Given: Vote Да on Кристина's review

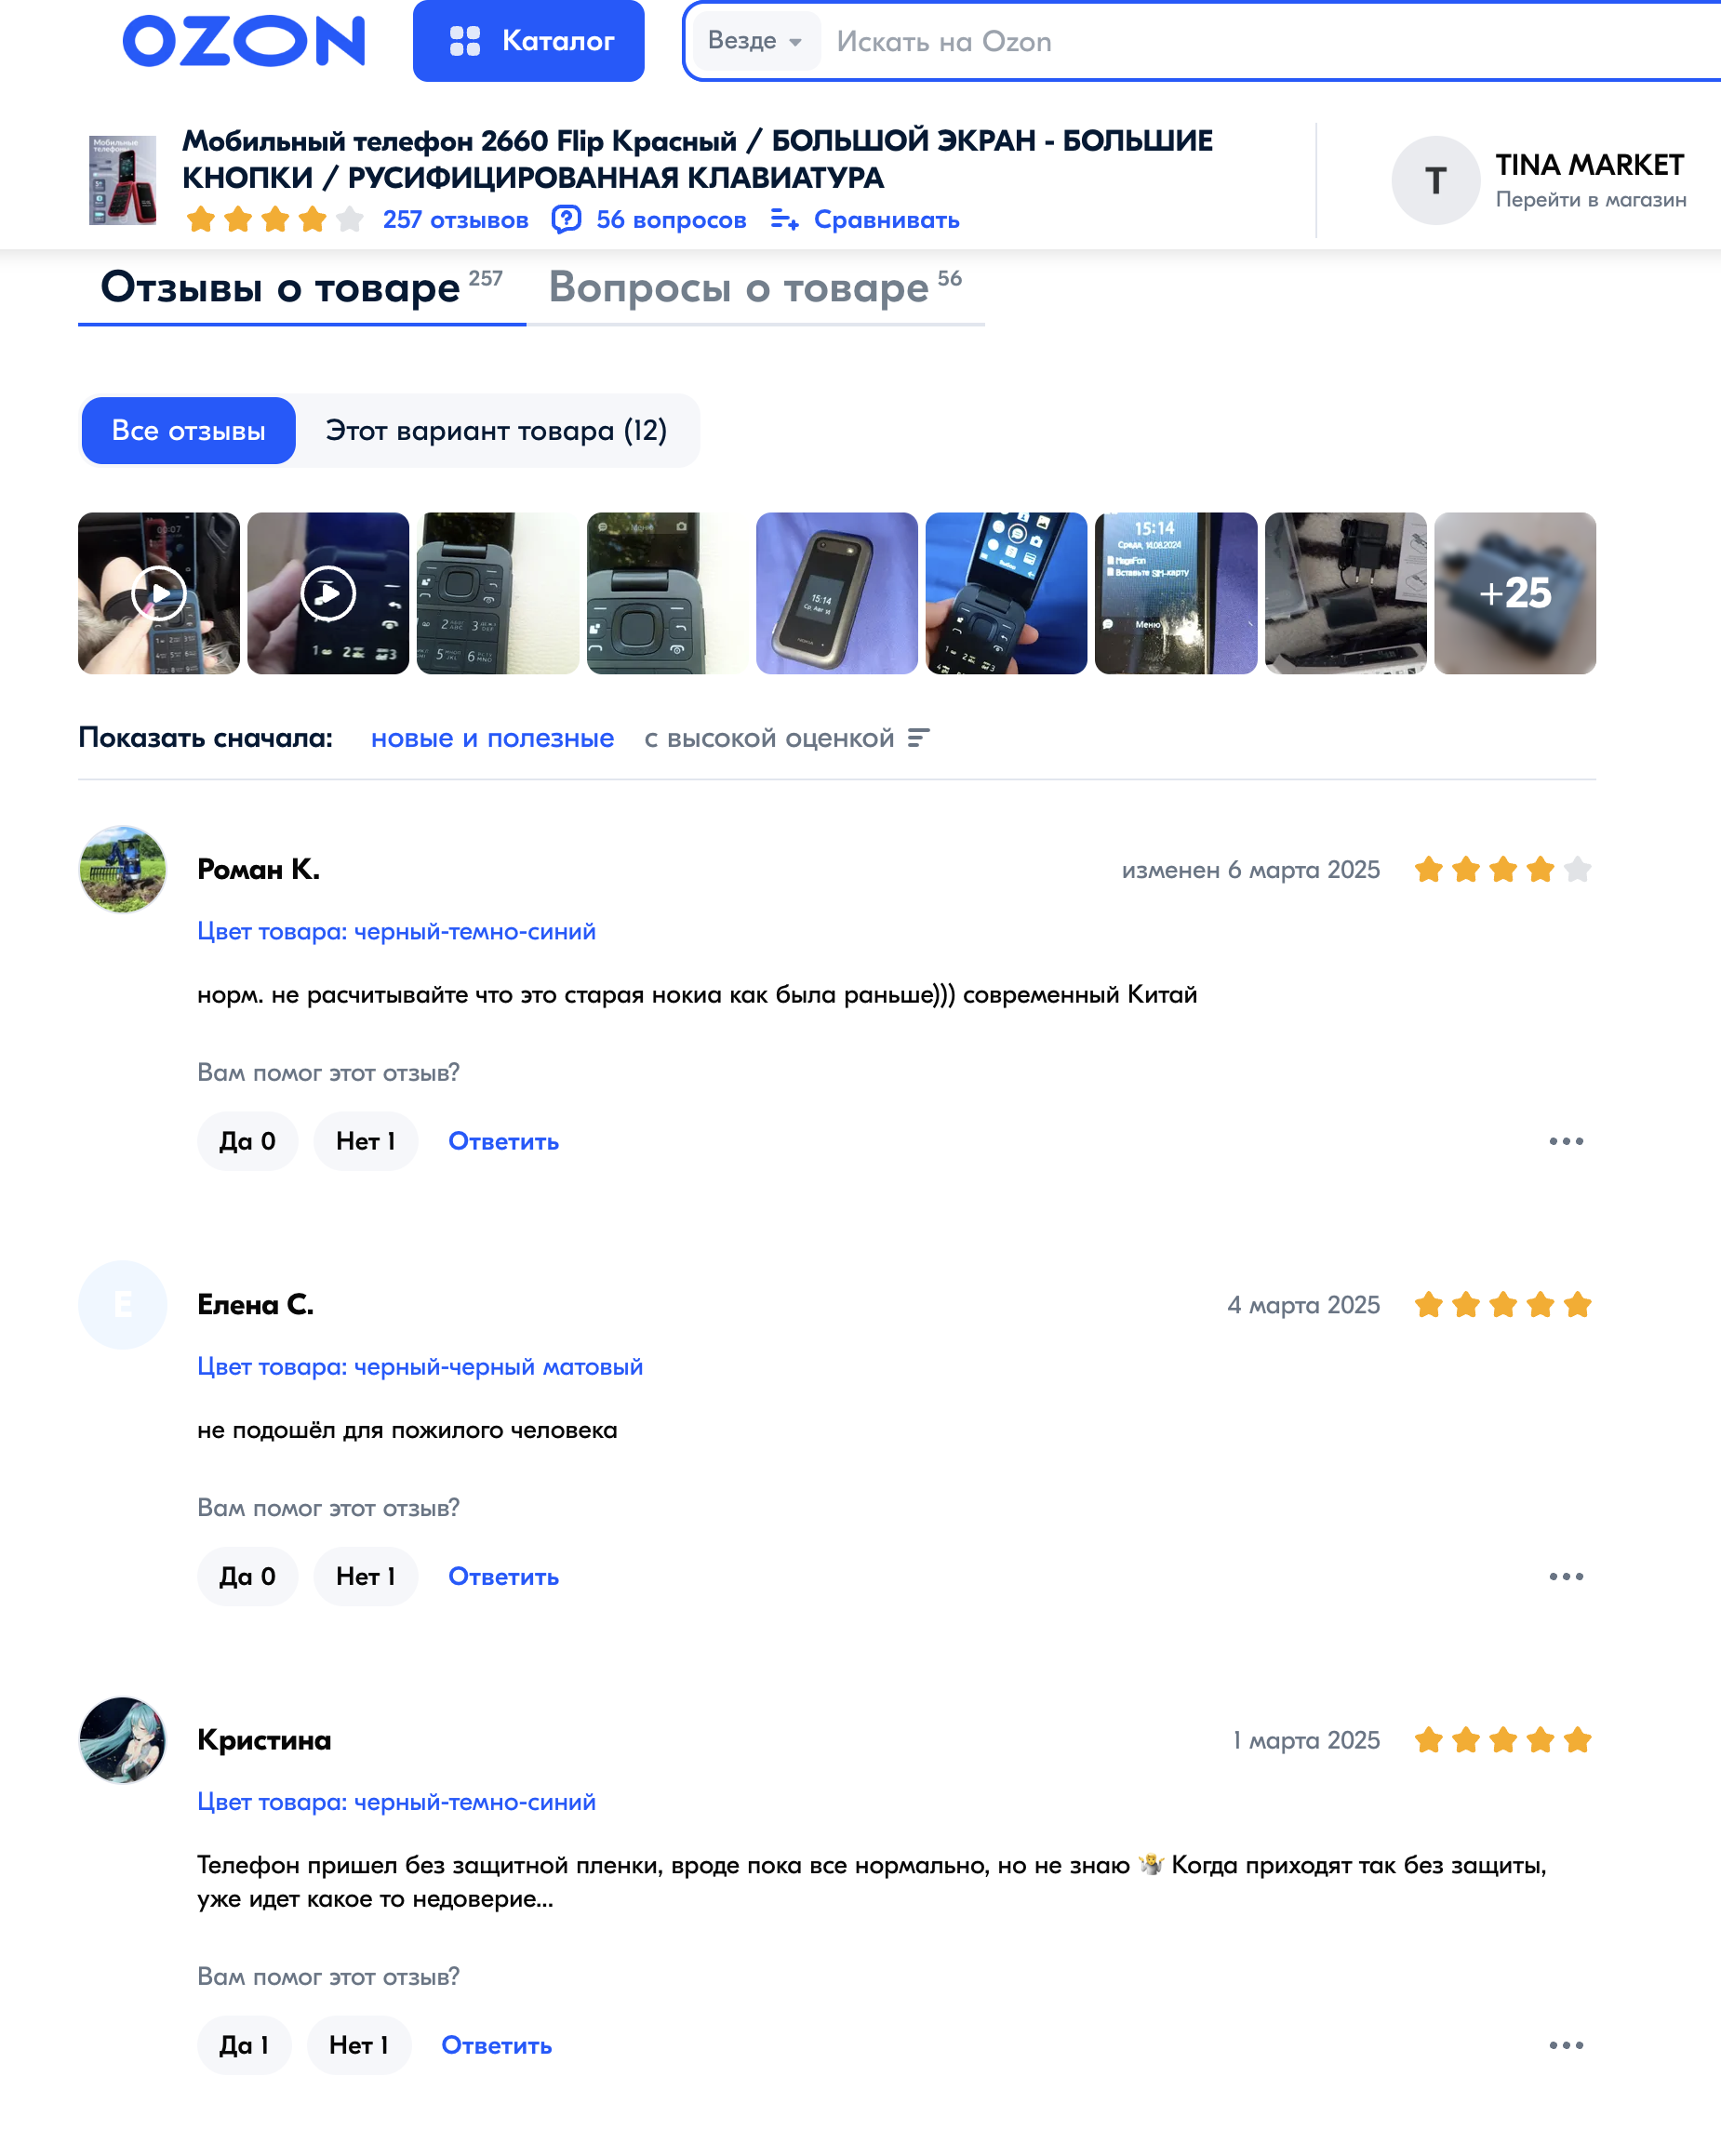Looking at the screenshot, I should point(244,2045).
